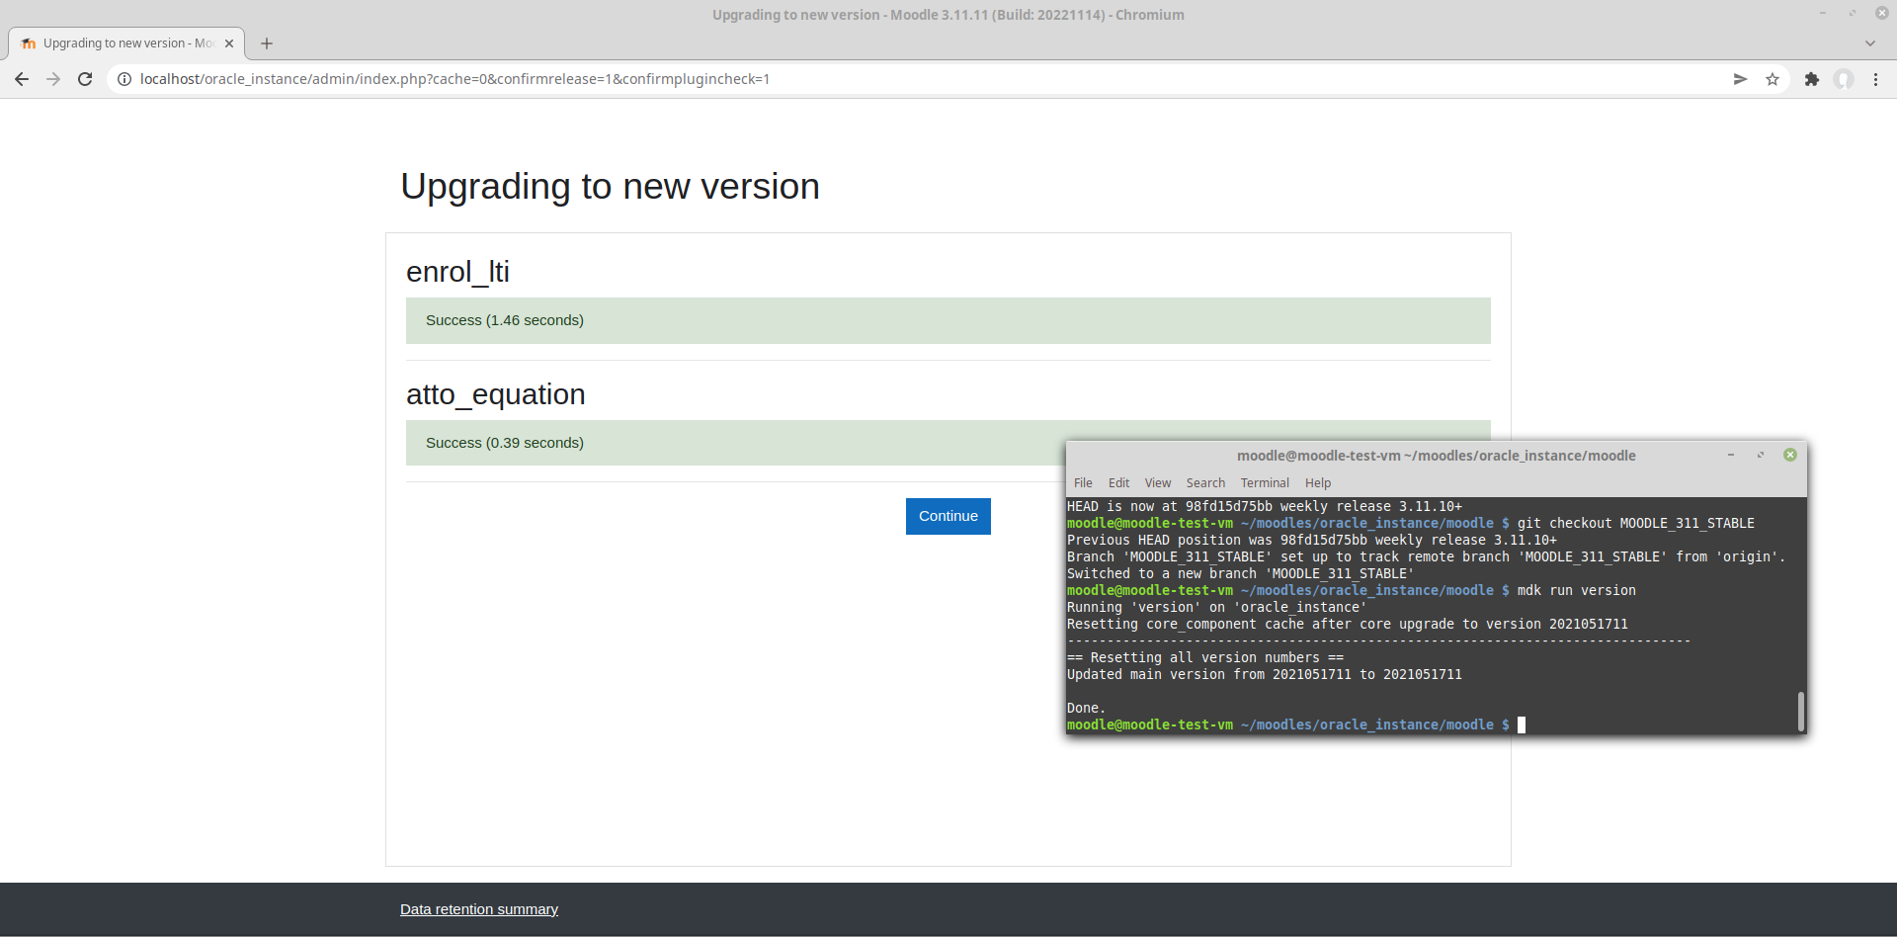Minimize the Chromium window
This screenshot has width=1897, height=937.
click(1823, 14)
